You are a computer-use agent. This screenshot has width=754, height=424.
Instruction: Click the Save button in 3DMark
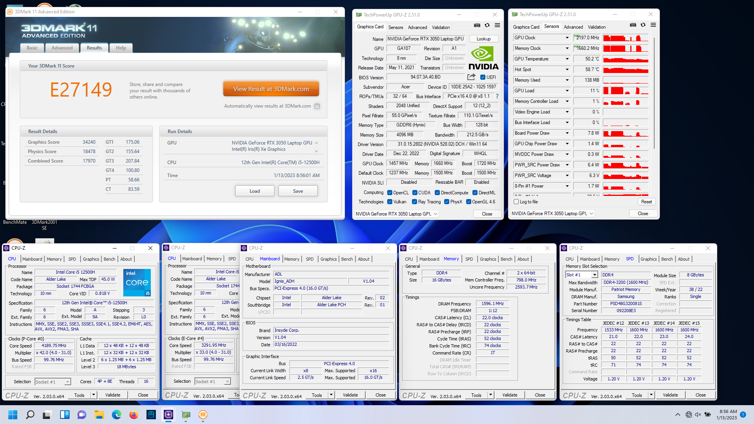tap(298, 191)
